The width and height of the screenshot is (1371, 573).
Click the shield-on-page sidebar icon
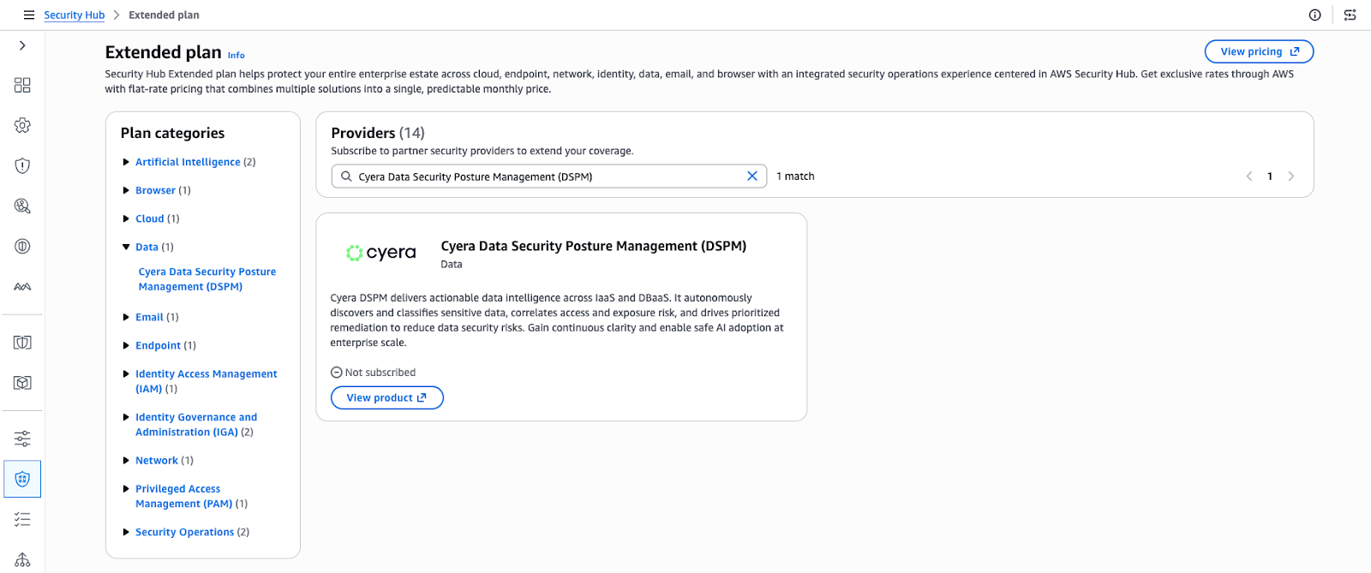coord(22,343)
